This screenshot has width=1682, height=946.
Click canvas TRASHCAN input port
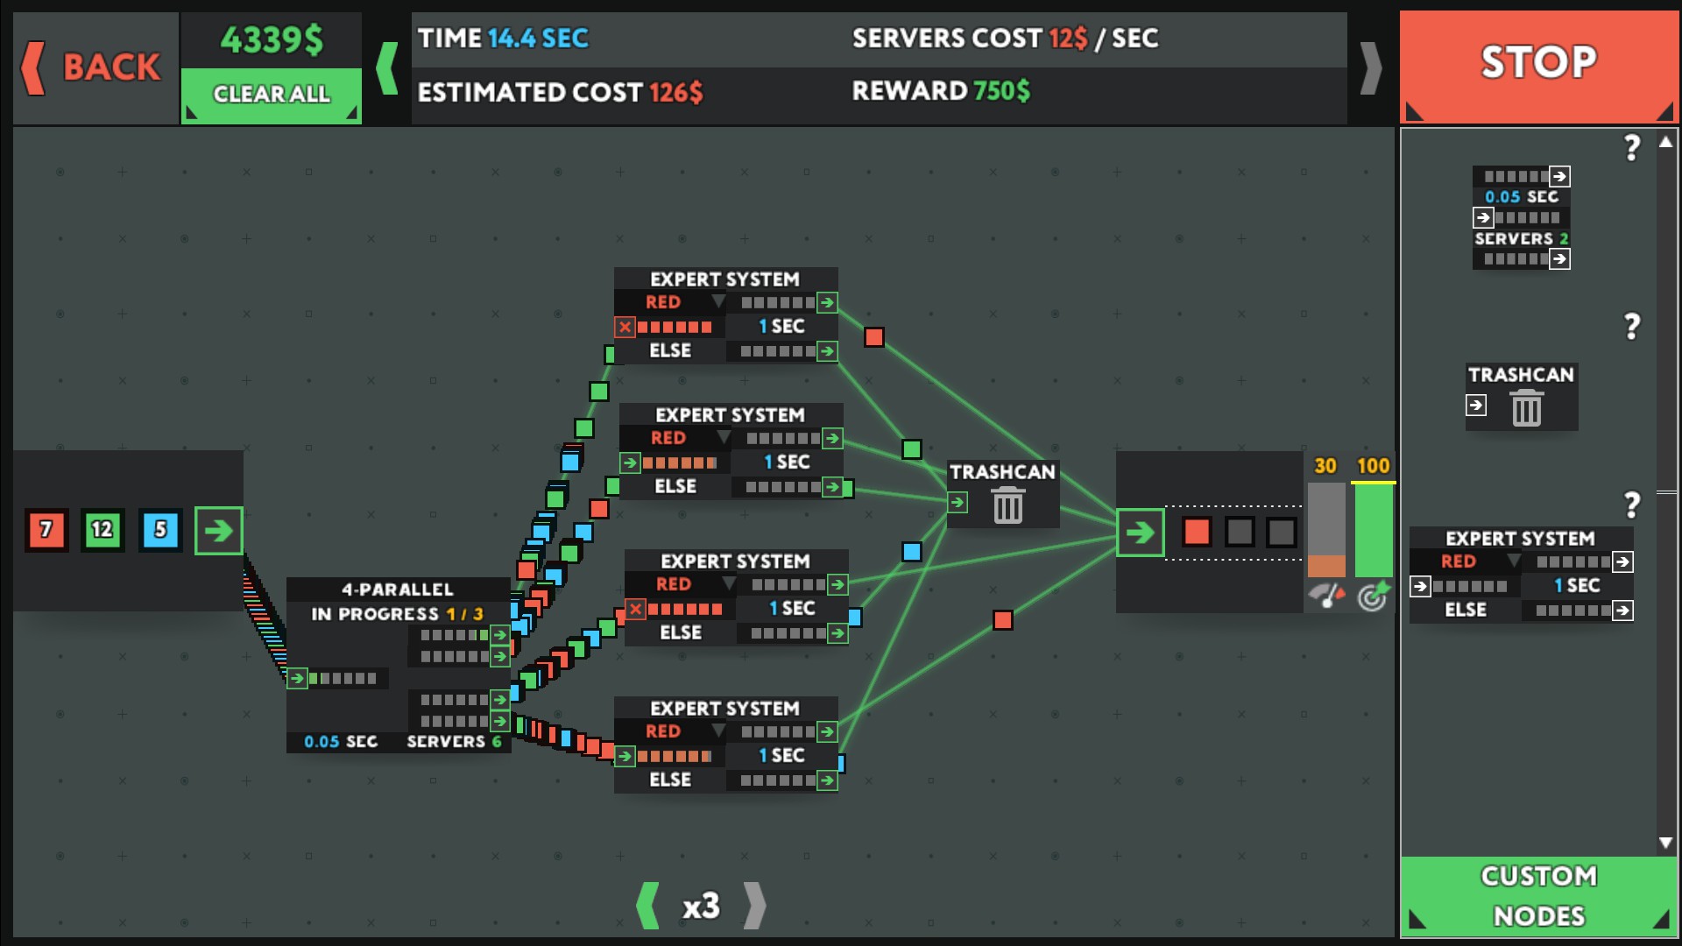pyautogui.click(x=958, y=503)
